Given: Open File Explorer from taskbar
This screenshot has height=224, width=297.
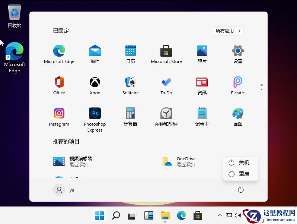Looking at the screenshot, I should point(165,215).
